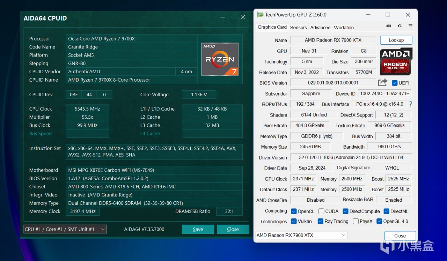447x261 pixels.
Task: Toggle the UEFI checkbox
Action: 395,83
